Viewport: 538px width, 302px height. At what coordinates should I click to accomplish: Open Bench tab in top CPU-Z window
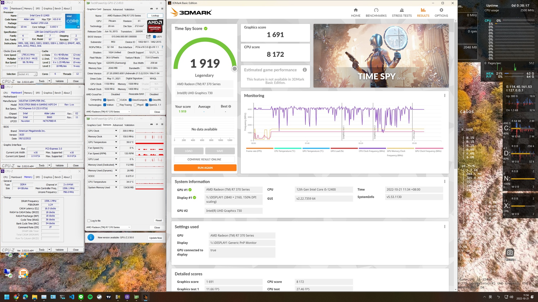58,8
